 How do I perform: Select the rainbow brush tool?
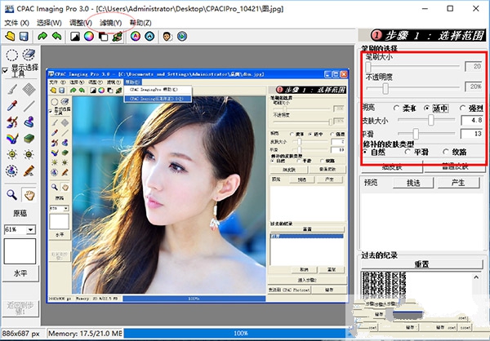coord(12,139)
